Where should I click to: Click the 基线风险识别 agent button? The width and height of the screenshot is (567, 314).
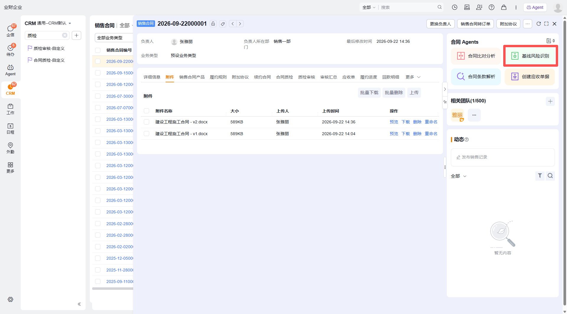click(530, 56)
